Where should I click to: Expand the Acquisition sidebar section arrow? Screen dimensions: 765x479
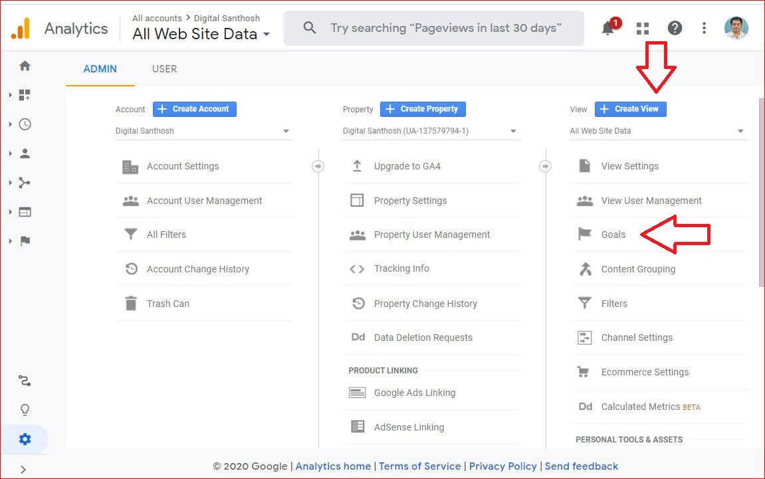pos(10,183)
